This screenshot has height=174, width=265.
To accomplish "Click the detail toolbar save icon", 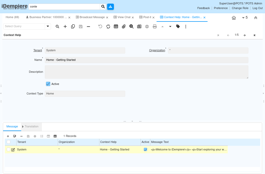I will tap(28, 136).
